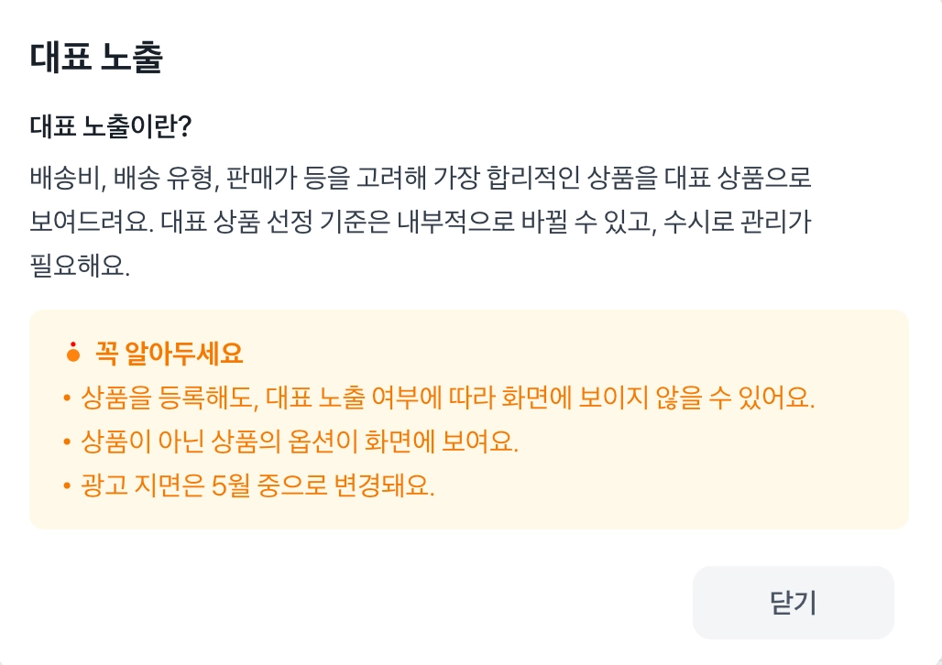Screen dimensions: 942x665
Task: Click the 필요해요. text line
Action: coord(81,267)
